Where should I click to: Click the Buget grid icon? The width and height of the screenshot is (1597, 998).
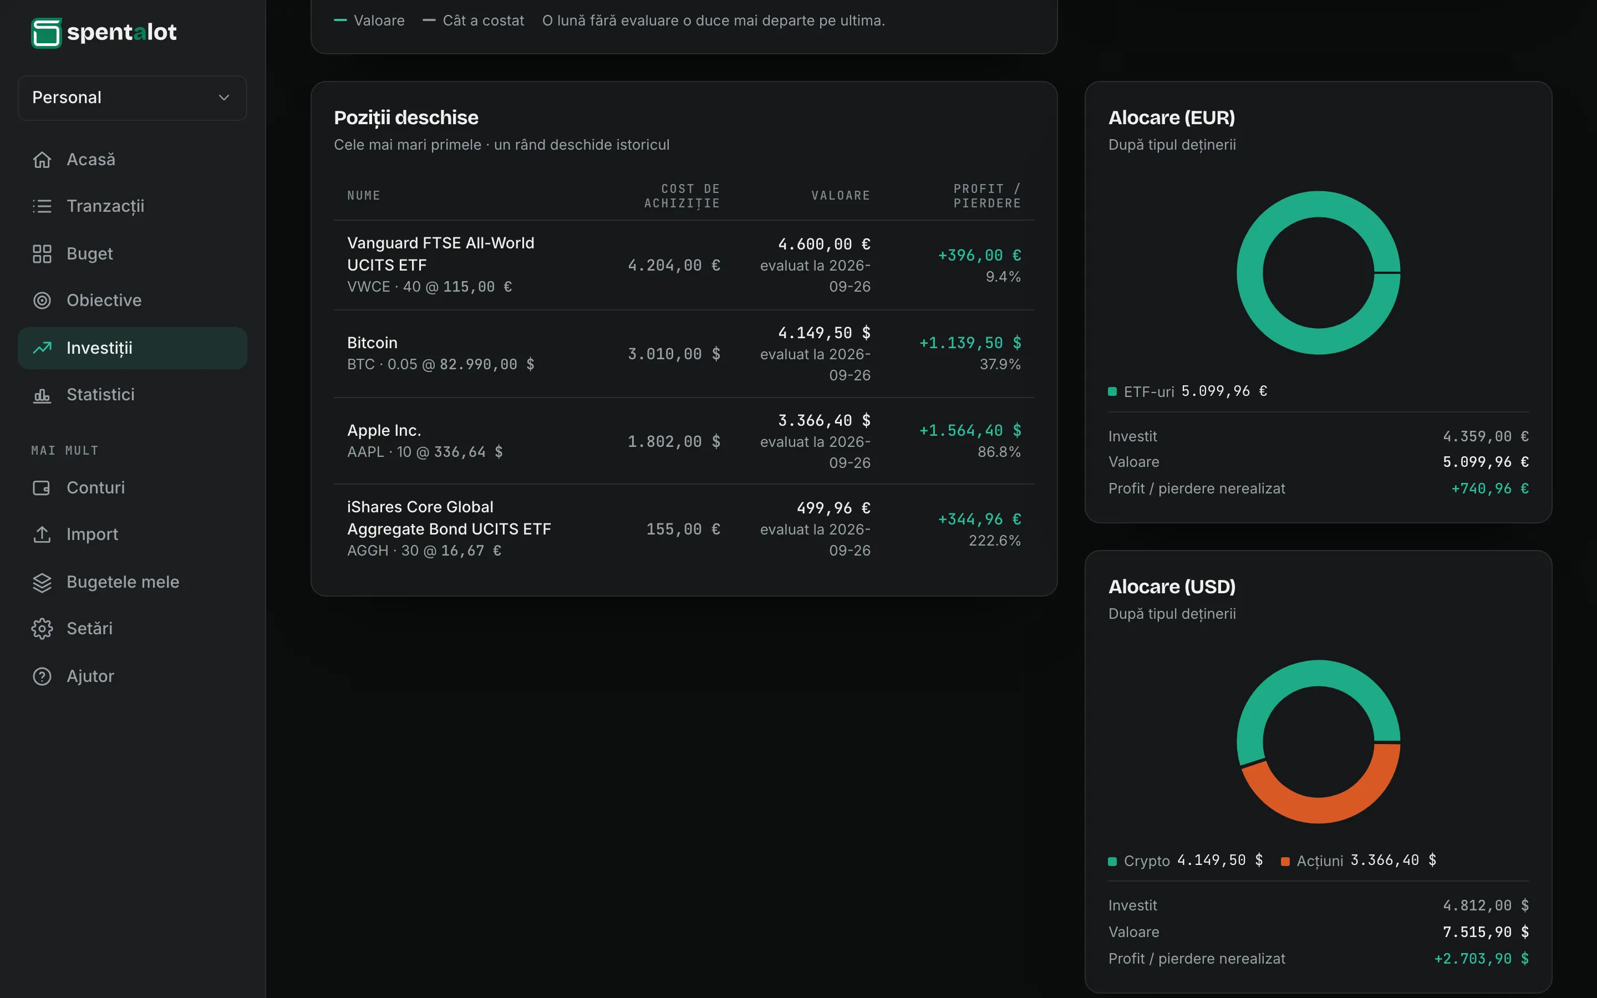coord(42,254)
